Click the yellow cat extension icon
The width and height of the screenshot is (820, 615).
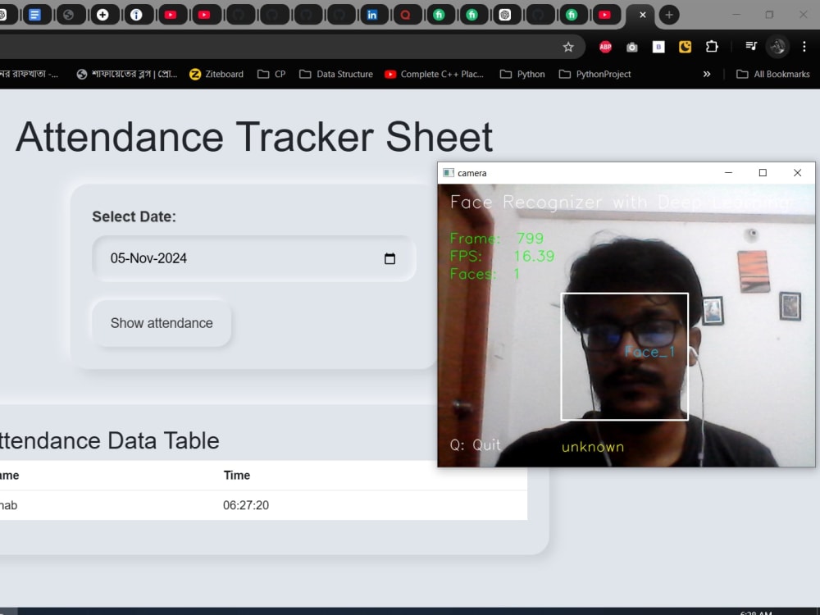(x=685, y=47)
